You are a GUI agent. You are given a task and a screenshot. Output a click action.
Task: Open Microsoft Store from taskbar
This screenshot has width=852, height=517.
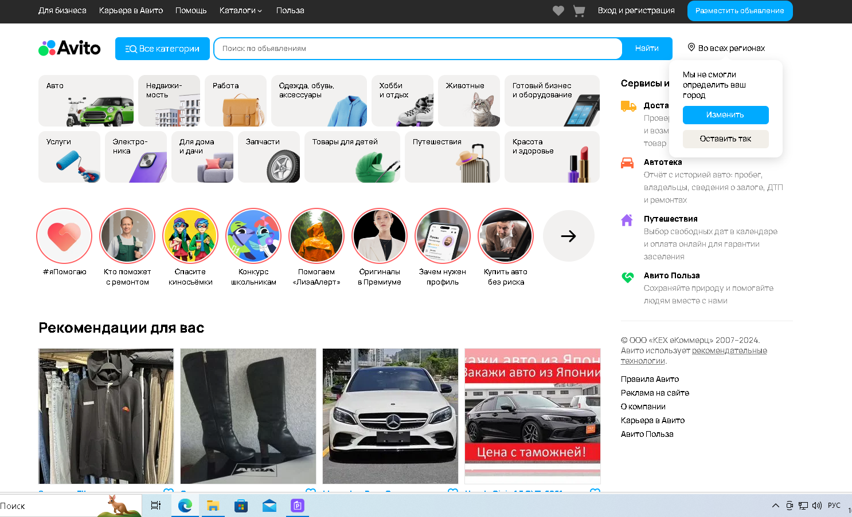pos(241,506)
